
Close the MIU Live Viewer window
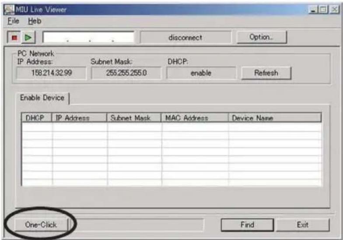tap(334, 10)
